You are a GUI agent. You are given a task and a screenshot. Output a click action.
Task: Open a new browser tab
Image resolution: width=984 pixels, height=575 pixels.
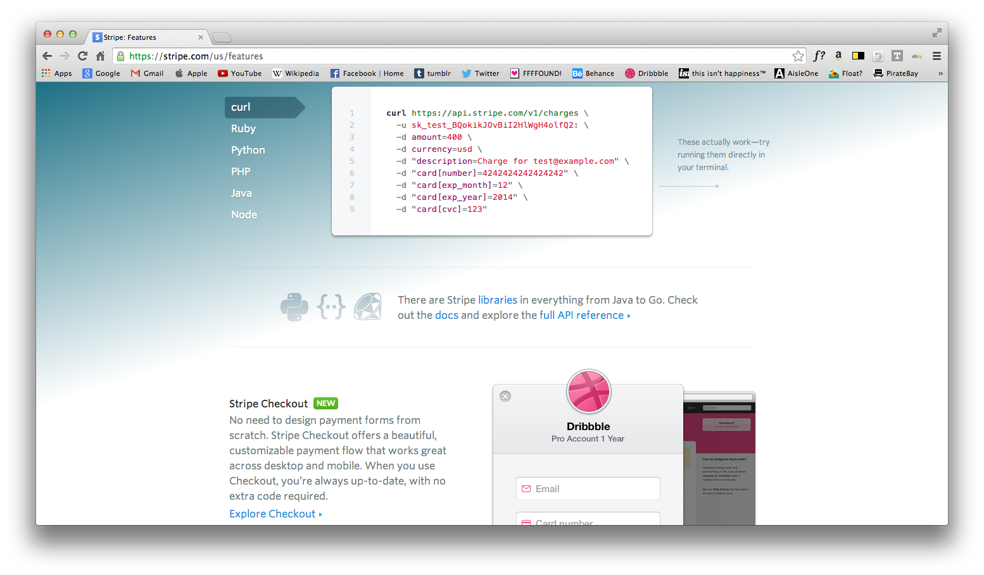click(x=222, y=37)
